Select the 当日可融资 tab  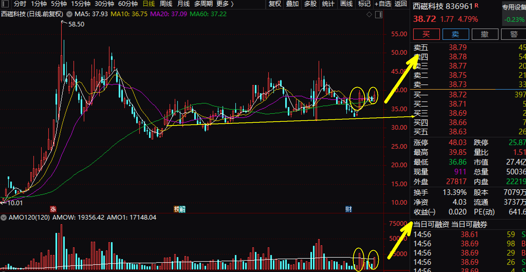click(431, 224)
